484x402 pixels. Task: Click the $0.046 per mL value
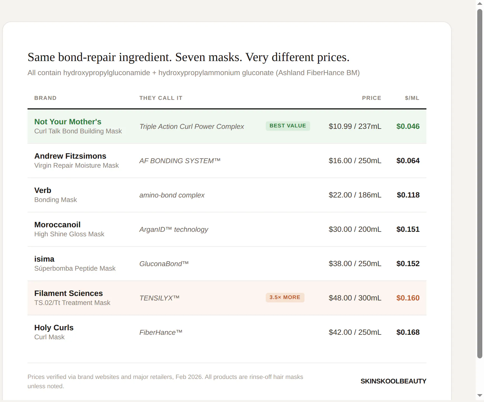pyautogui.click(x=408, y=126)
